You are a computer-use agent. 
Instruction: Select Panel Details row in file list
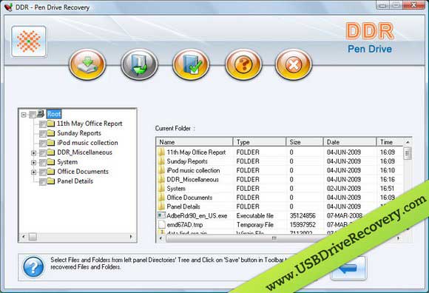280,206
